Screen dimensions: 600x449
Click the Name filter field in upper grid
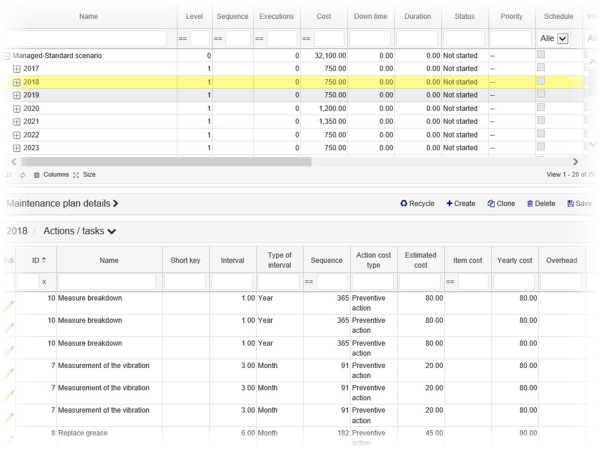point(85,39)
